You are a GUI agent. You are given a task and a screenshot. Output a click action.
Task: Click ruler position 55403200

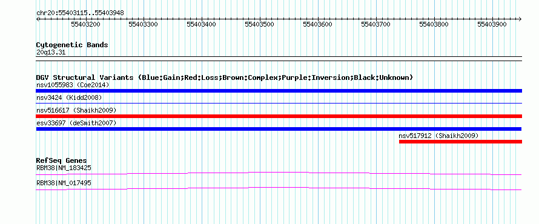click(85, 24)
